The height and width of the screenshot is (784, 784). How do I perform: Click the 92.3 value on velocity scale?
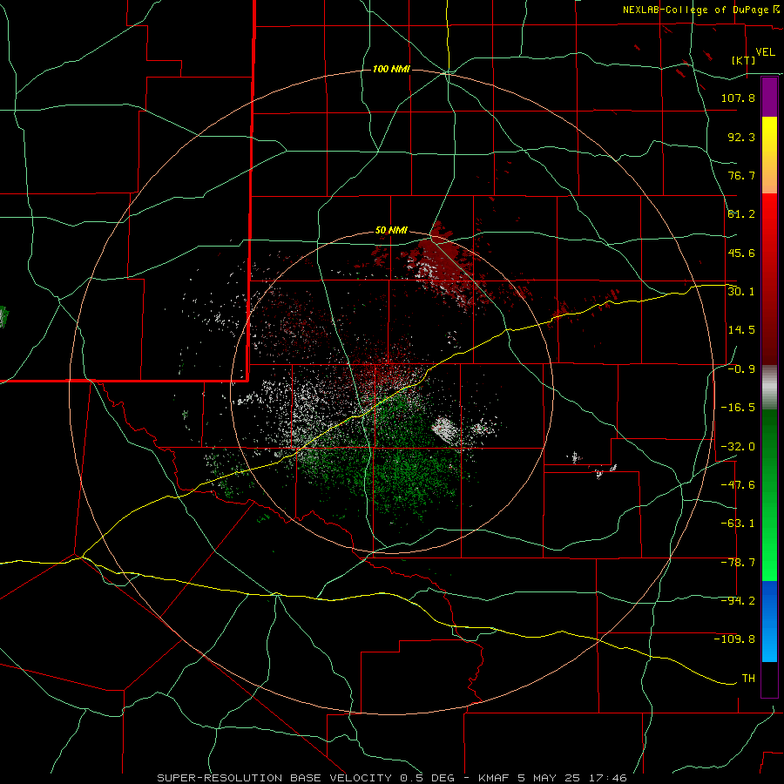coord(741,137)
